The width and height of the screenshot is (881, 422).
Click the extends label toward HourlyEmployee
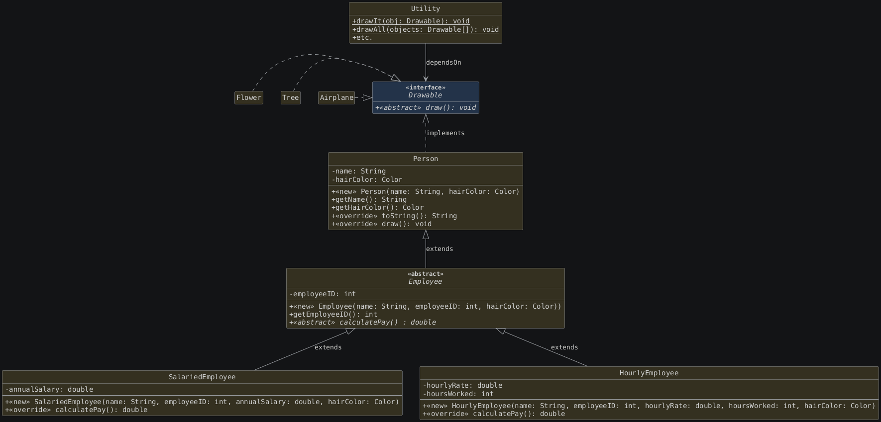(564, 347)
